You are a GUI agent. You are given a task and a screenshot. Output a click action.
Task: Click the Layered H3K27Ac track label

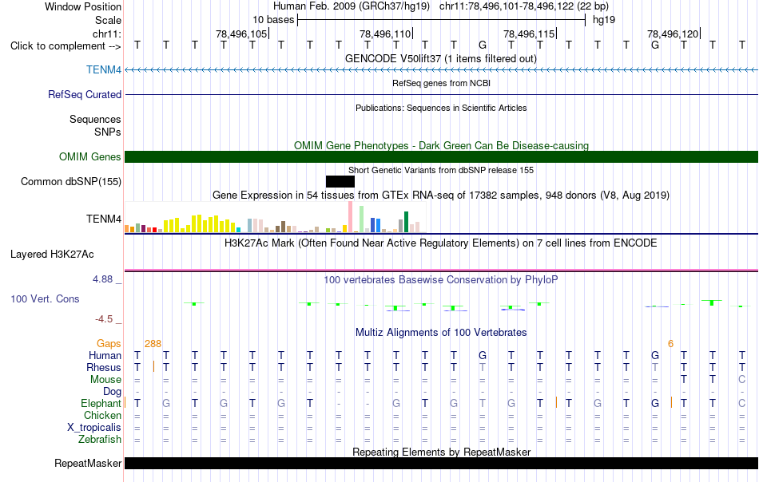tap(52, 255)
